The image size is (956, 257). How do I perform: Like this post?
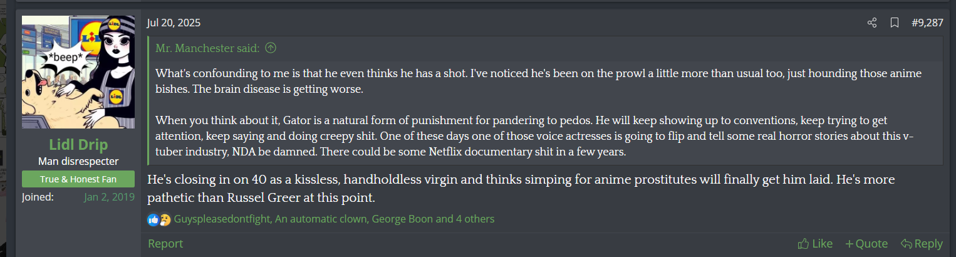coord(815,244)
